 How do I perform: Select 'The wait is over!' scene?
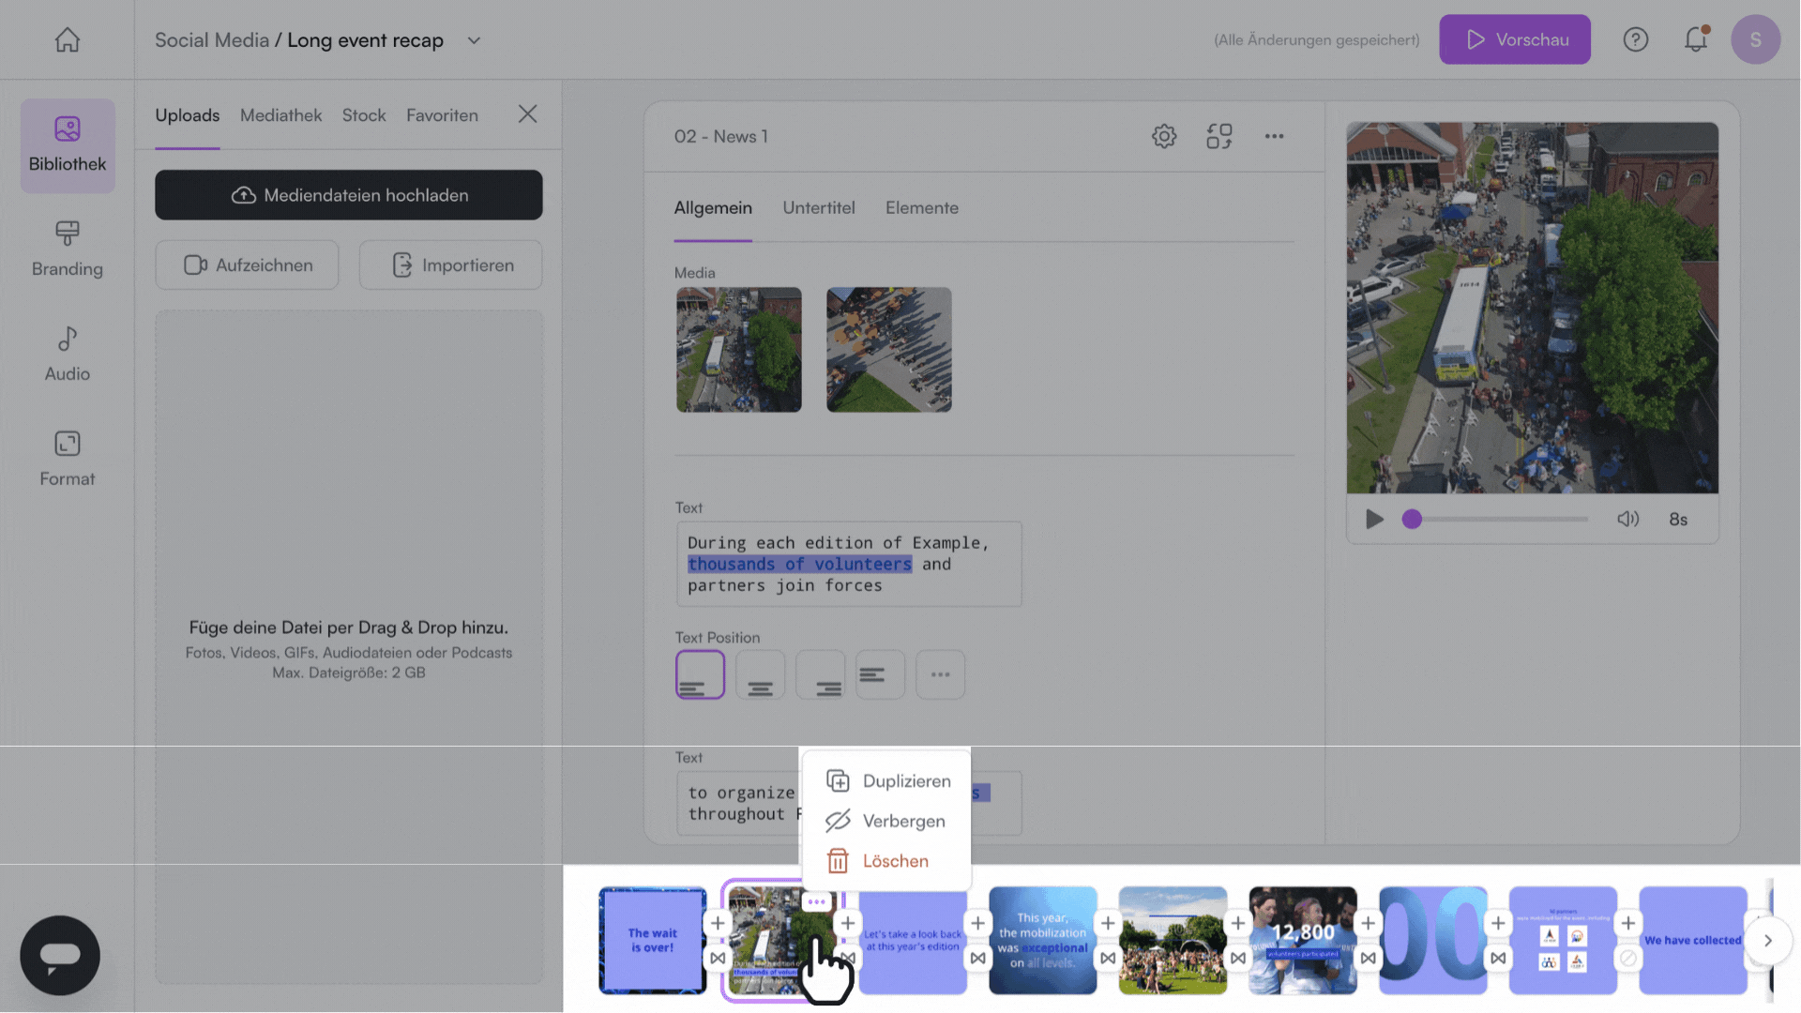pyautogui.click(x=652, y=940)
